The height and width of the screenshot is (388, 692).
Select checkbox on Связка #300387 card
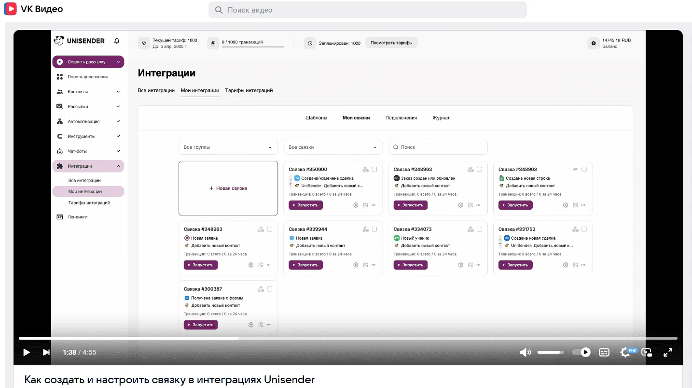point(270,289)
